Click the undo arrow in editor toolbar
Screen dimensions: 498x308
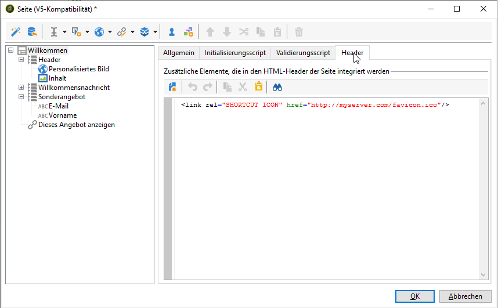(x=193, y=87)
